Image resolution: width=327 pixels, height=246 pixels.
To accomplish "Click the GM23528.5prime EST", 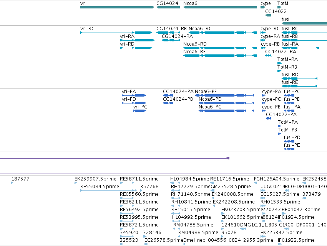I will click(213, 190).
